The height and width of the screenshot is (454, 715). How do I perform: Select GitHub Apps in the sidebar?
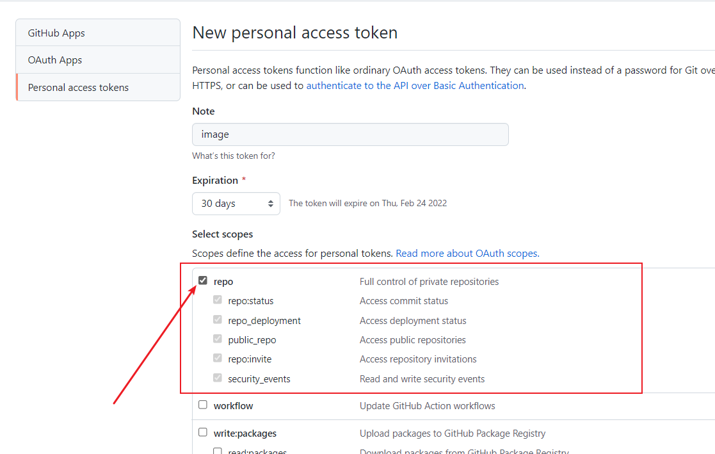click(x=56, y=31)
